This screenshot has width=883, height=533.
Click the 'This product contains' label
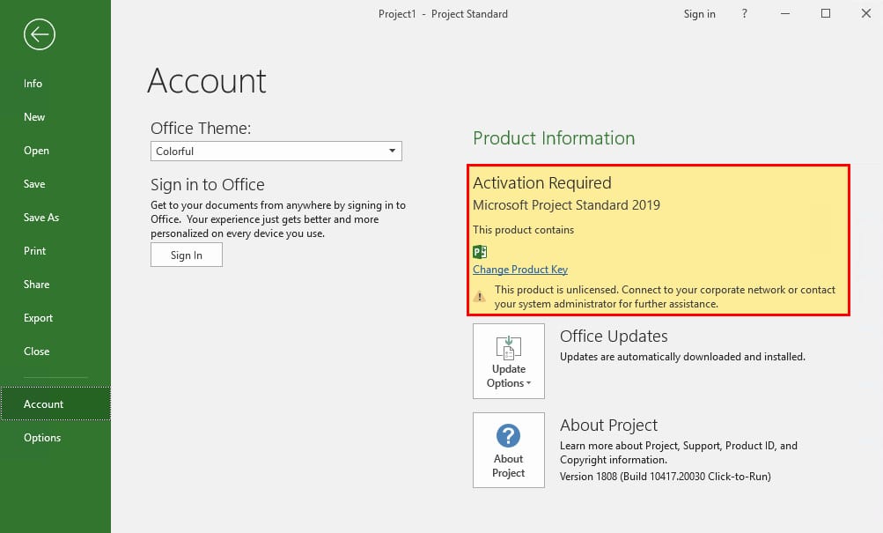[x=523, y=230]
